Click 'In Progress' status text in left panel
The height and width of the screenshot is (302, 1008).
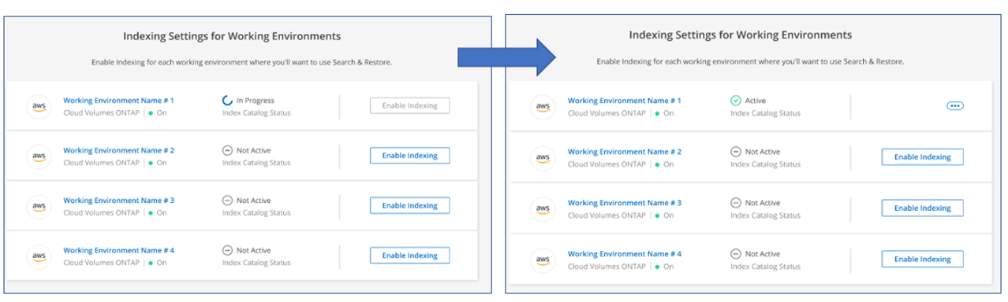pos(255,101)
